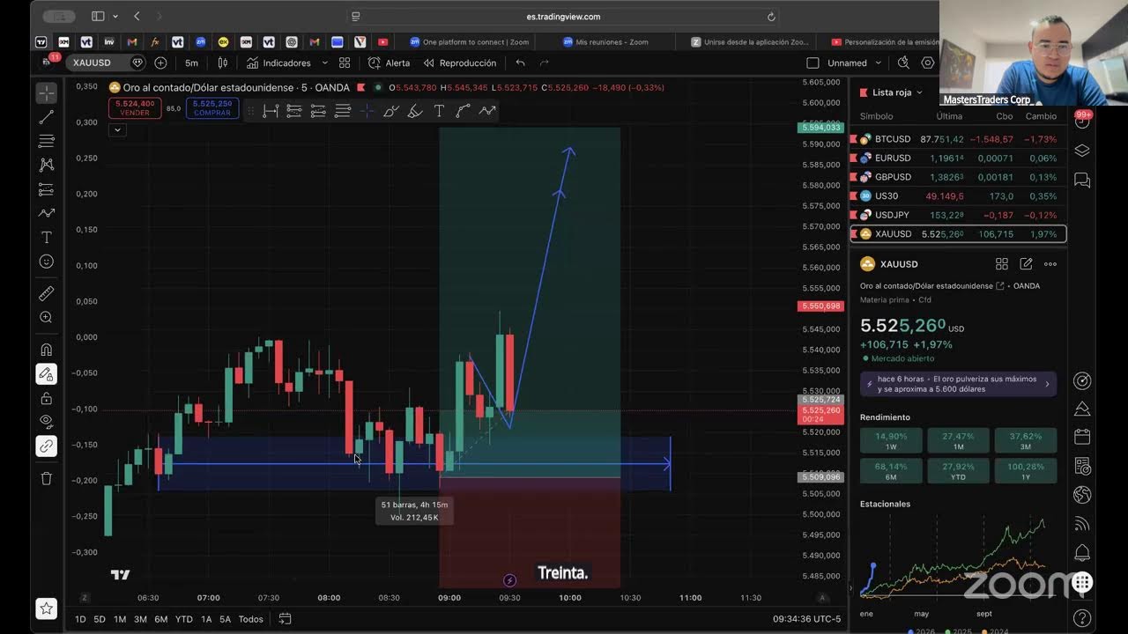
Task: Open the Fibonacci retracement tools
Action: 47,141
